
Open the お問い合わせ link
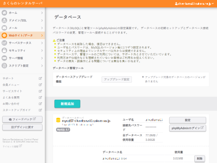[11, 104]
